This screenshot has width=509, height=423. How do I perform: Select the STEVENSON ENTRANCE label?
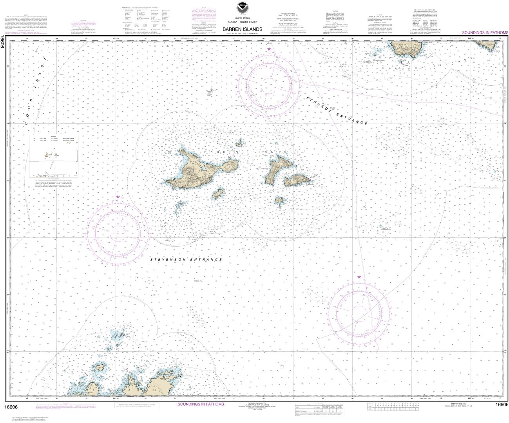[187, 259]
